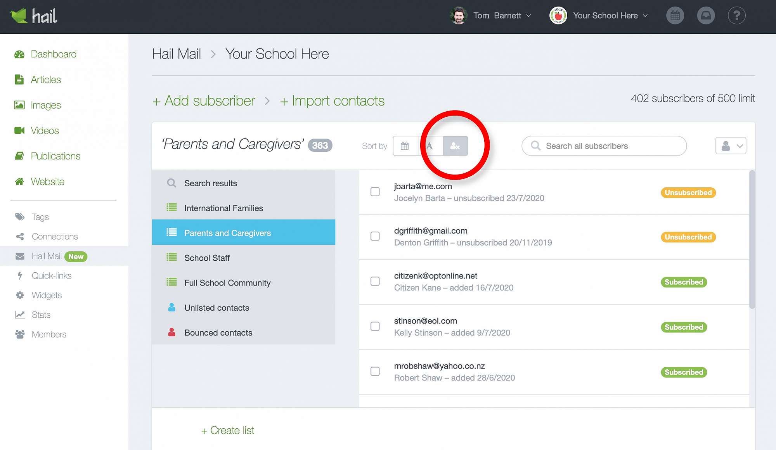Focus the Search all subscribers field
776x450 pixels.
(609, 146)
